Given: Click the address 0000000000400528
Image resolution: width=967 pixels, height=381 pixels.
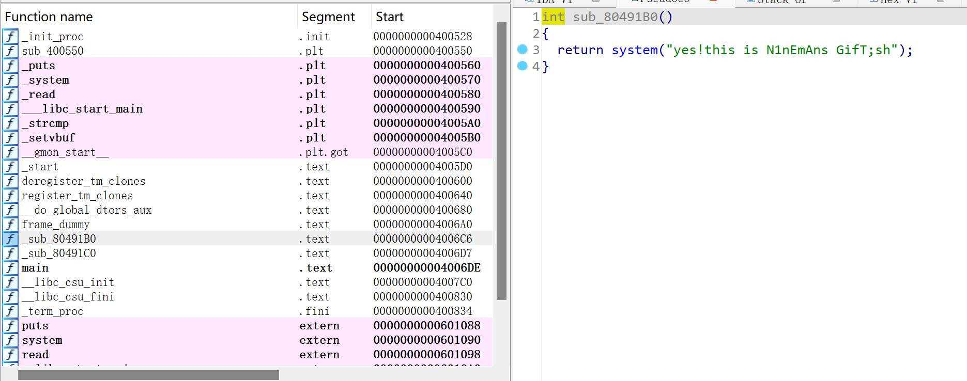Looking at the screenshot, I should pos(423,37).
